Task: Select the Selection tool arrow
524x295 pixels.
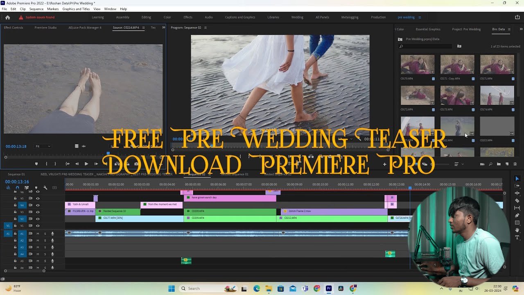Action: click(x=517, y=179)
